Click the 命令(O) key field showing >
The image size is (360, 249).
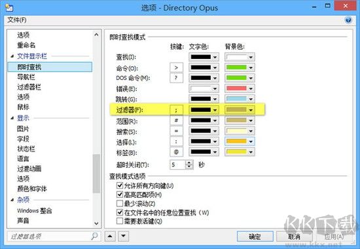pos(176,67)
